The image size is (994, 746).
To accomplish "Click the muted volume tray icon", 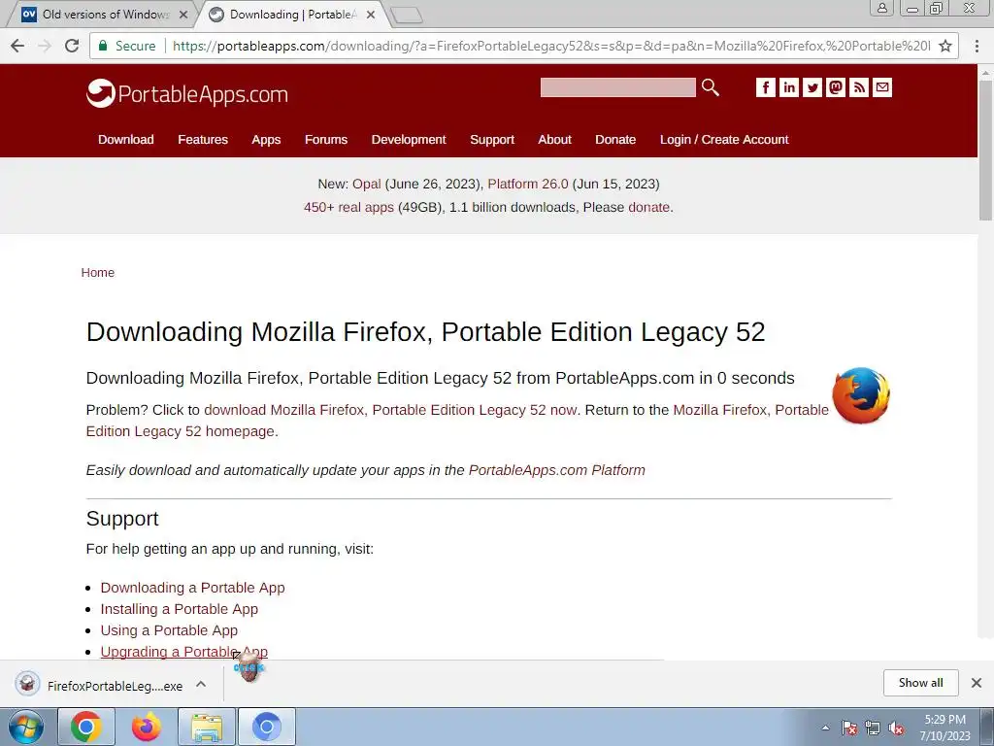I will (x=896, y=728).
